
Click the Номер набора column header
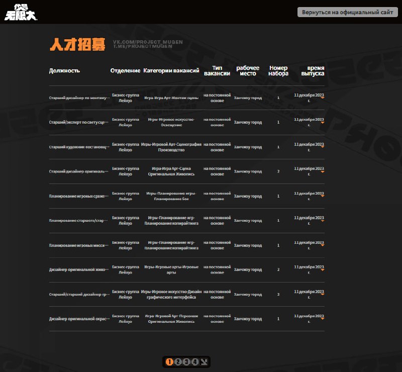click(x=278, y=70)
